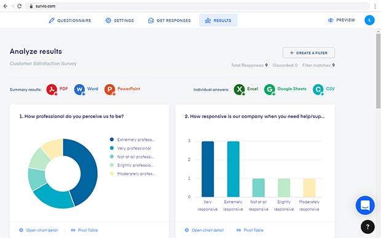Download summary results in Word format
Viewport: 381px width, 238px height.
coord(86,89)
